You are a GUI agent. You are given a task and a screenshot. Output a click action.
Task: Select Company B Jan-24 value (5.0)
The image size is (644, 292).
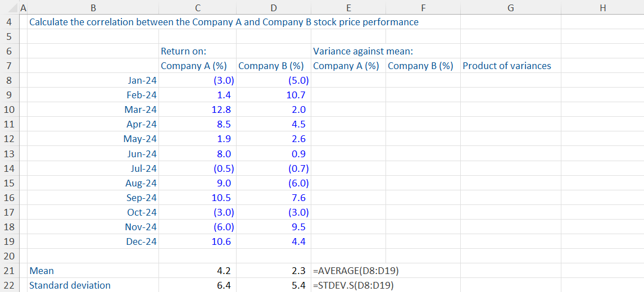click(x=274, y=80)
